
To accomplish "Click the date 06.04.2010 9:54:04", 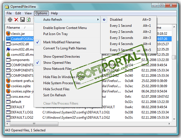I will [154, 91].
